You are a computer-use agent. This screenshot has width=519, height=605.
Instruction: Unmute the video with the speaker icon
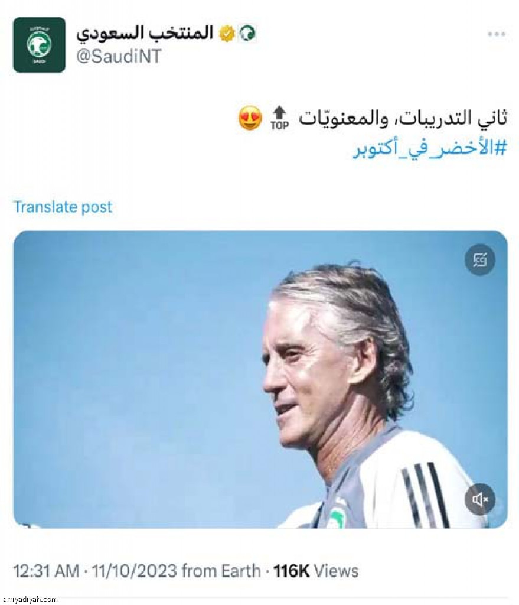click(479, 499)
